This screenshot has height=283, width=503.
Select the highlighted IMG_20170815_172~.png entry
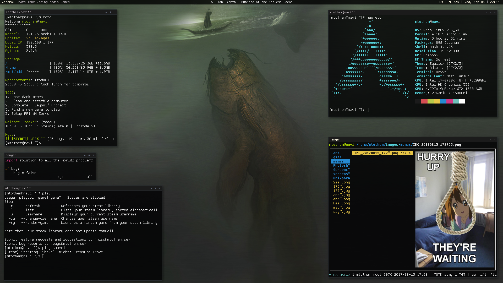pos(382,153)
